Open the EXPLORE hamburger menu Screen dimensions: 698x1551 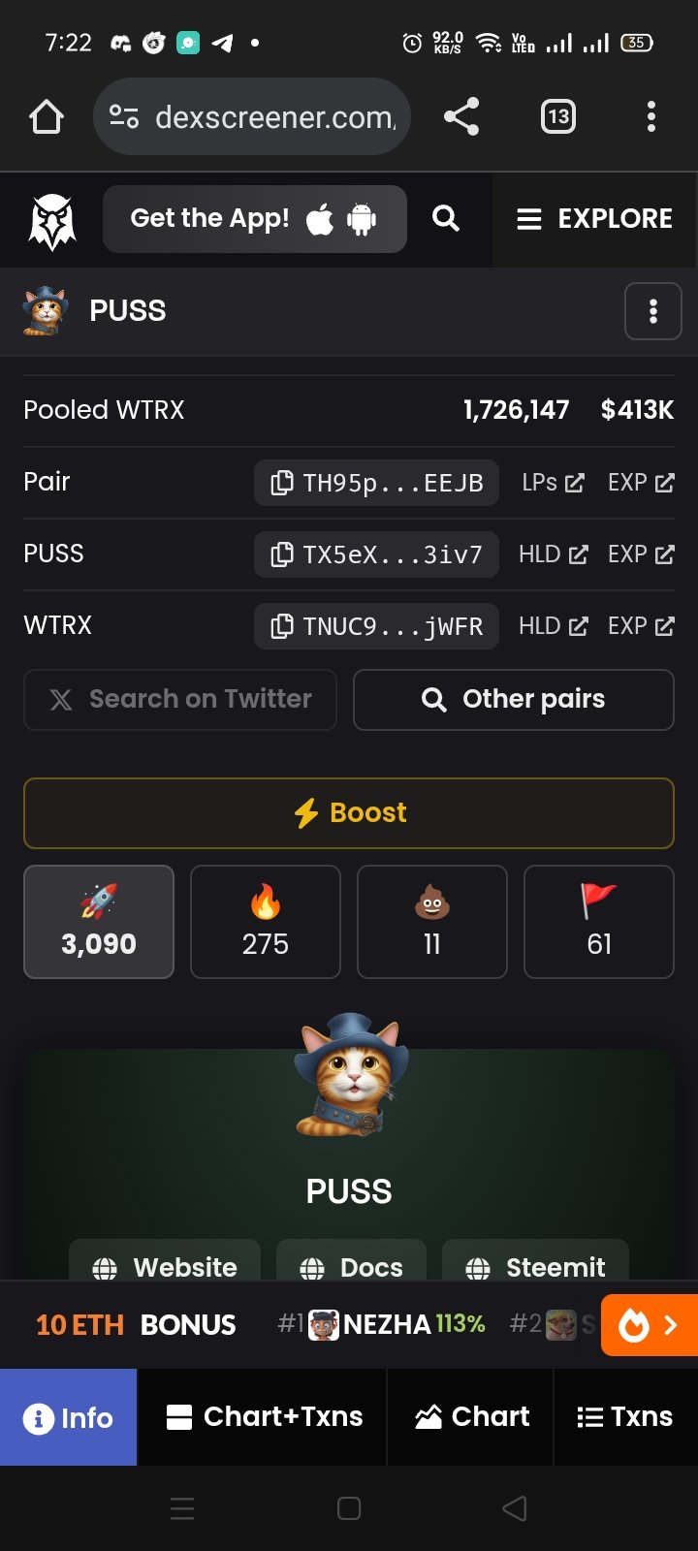[594, 219]
